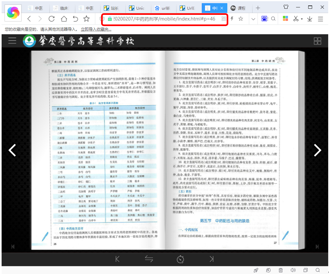Screen dimensions: 329x278
Task: Click the green lock security icon in address bar
Action: 110,19
